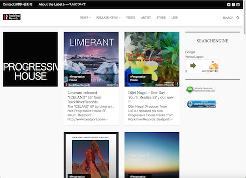The height and width of the screenshot is (178, 246).
Task: Open the VIDEO menu item
Action: 130,18
